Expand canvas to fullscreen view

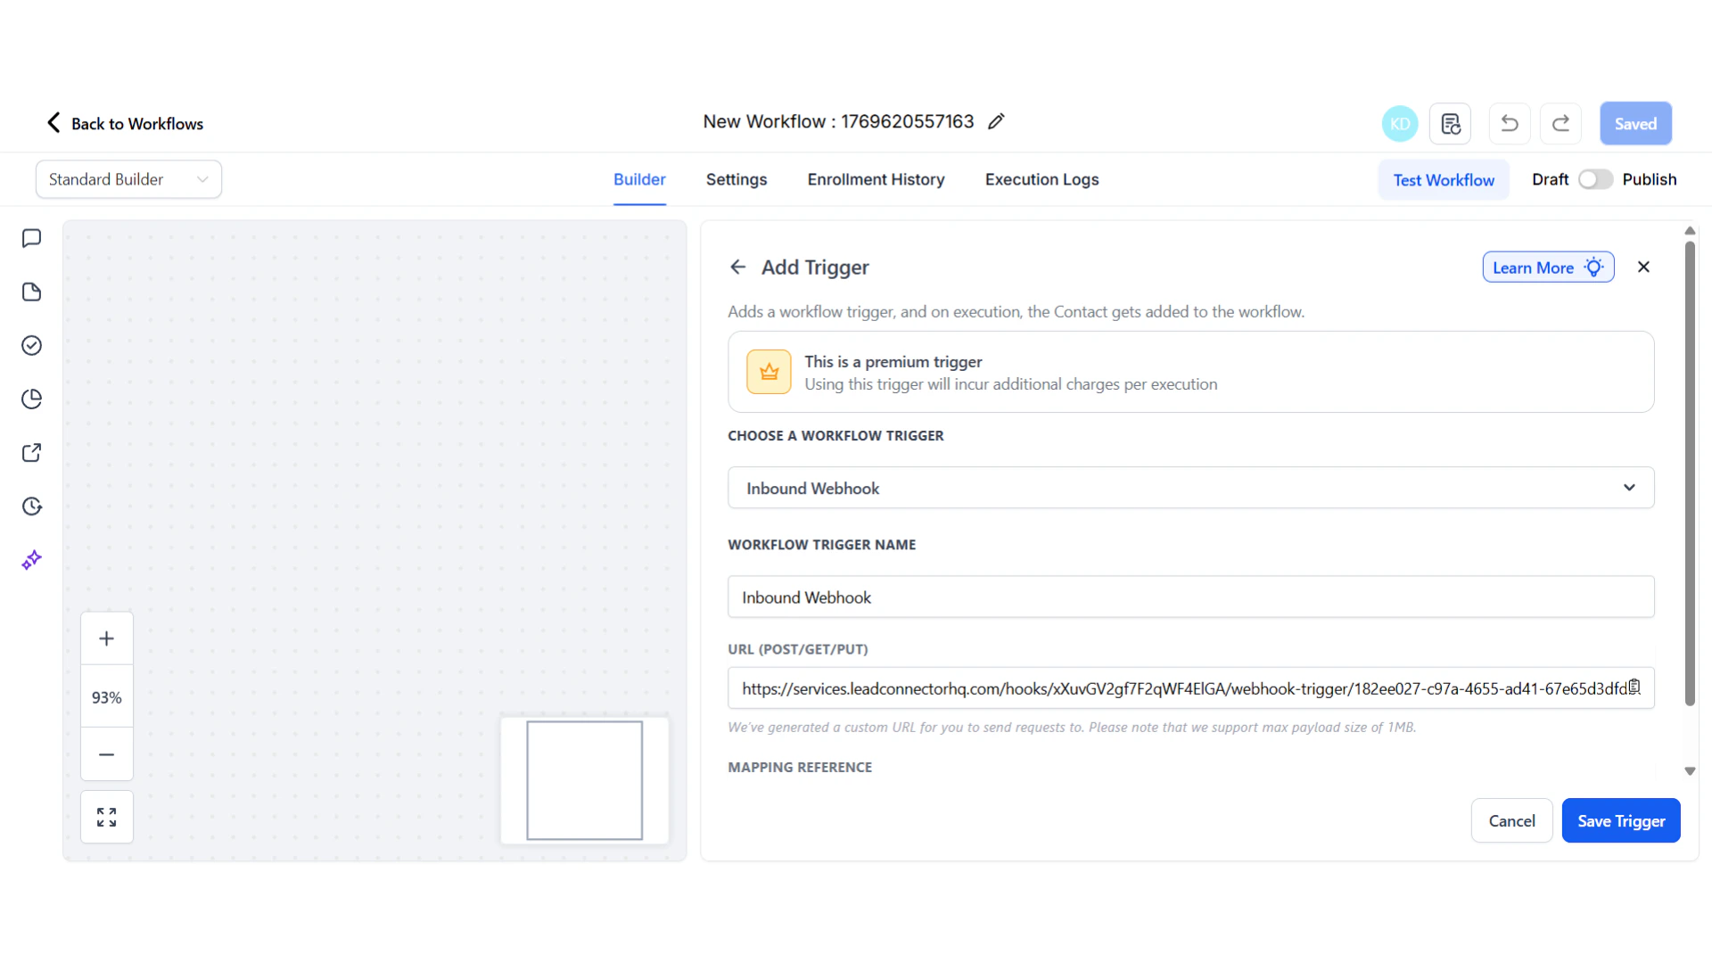click(106, 816)
